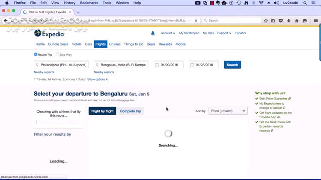This screenshot has height=180, width=321.
Task: Open the Tools menu
Action: (x=107, y=3)
